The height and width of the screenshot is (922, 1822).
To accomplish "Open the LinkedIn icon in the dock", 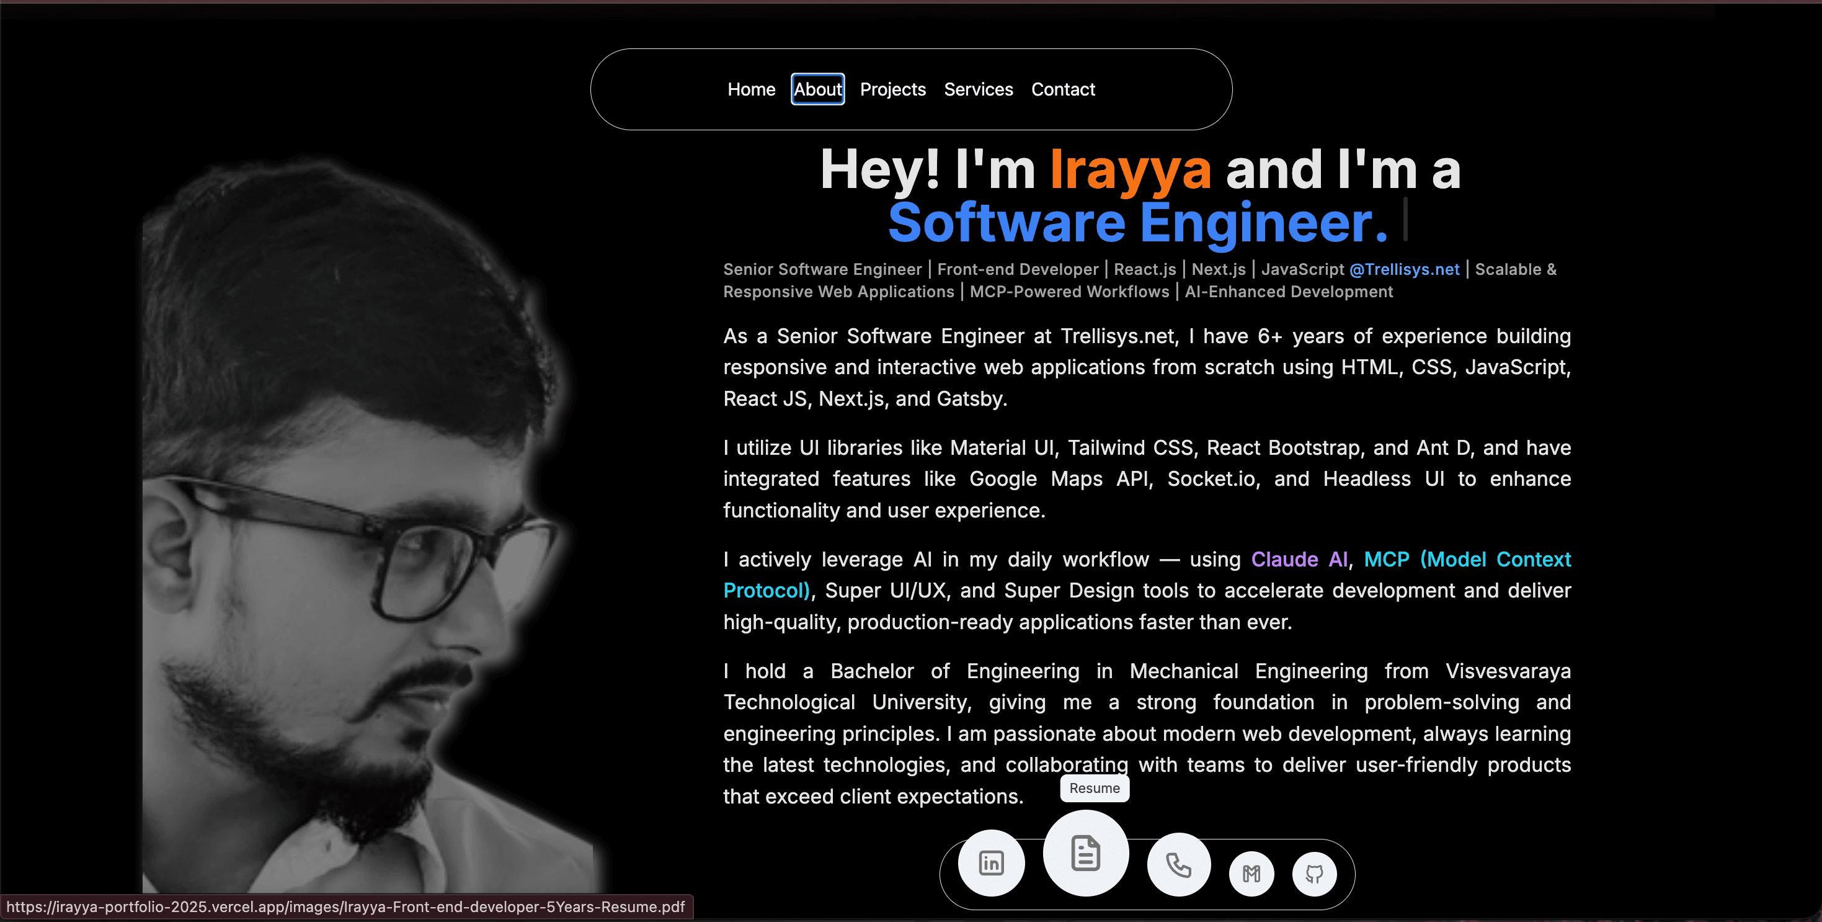I will tap(991, 862).
